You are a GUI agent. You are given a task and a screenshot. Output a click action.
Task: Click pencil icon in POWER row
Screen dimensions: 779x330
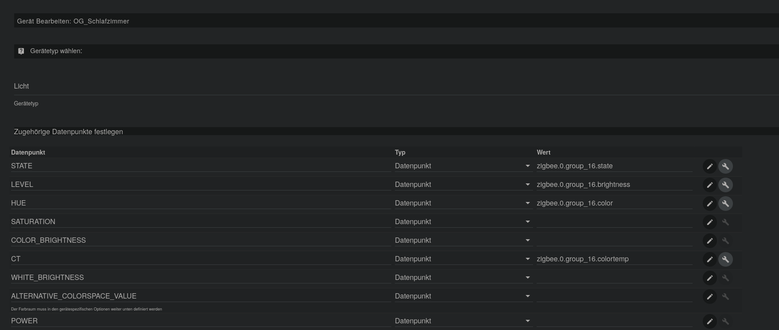point(709,321)
